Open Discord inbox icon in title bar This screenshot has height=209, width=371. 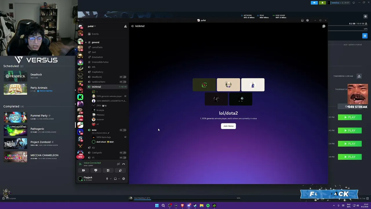(x=302, y=20)
